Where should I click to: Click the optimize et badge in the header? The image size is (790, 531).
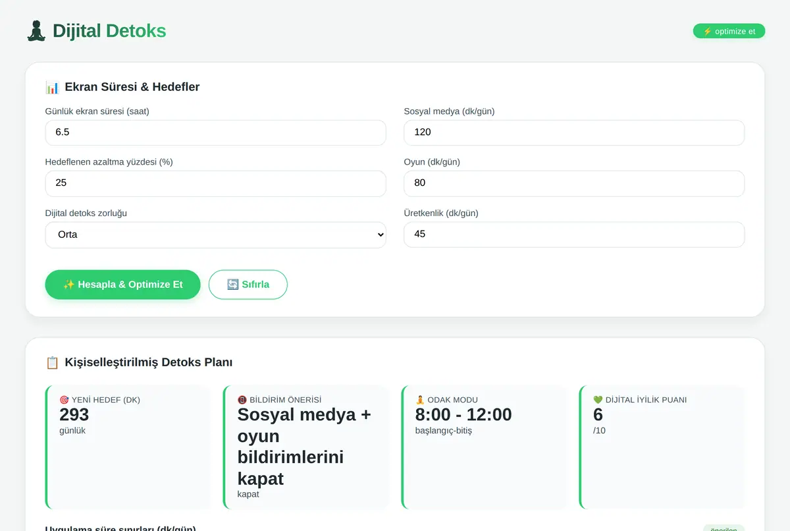[729, 31]
